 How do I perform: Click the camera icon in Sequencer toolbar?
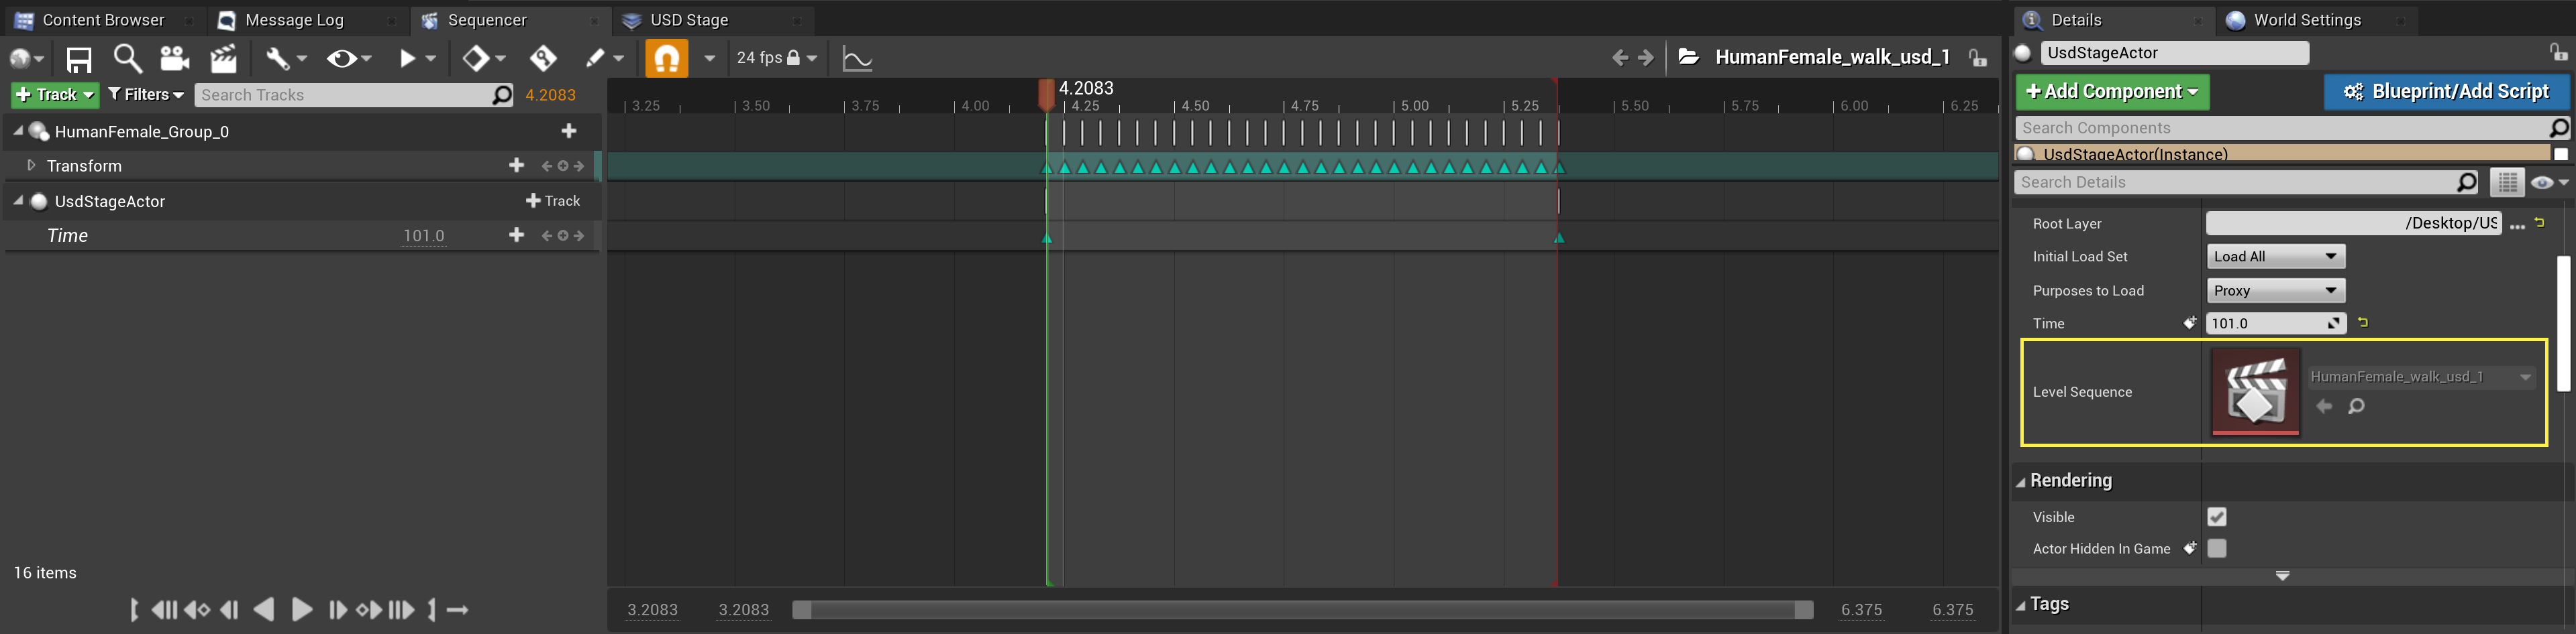click(175, 59)
